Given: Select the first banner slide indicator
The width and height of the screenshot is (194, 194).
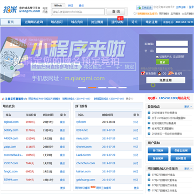Looking at the screenshot, I should 82,87.
